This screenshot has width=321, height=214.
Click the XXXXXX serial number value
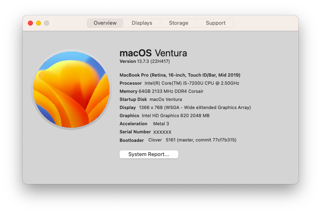coord(162,132)
